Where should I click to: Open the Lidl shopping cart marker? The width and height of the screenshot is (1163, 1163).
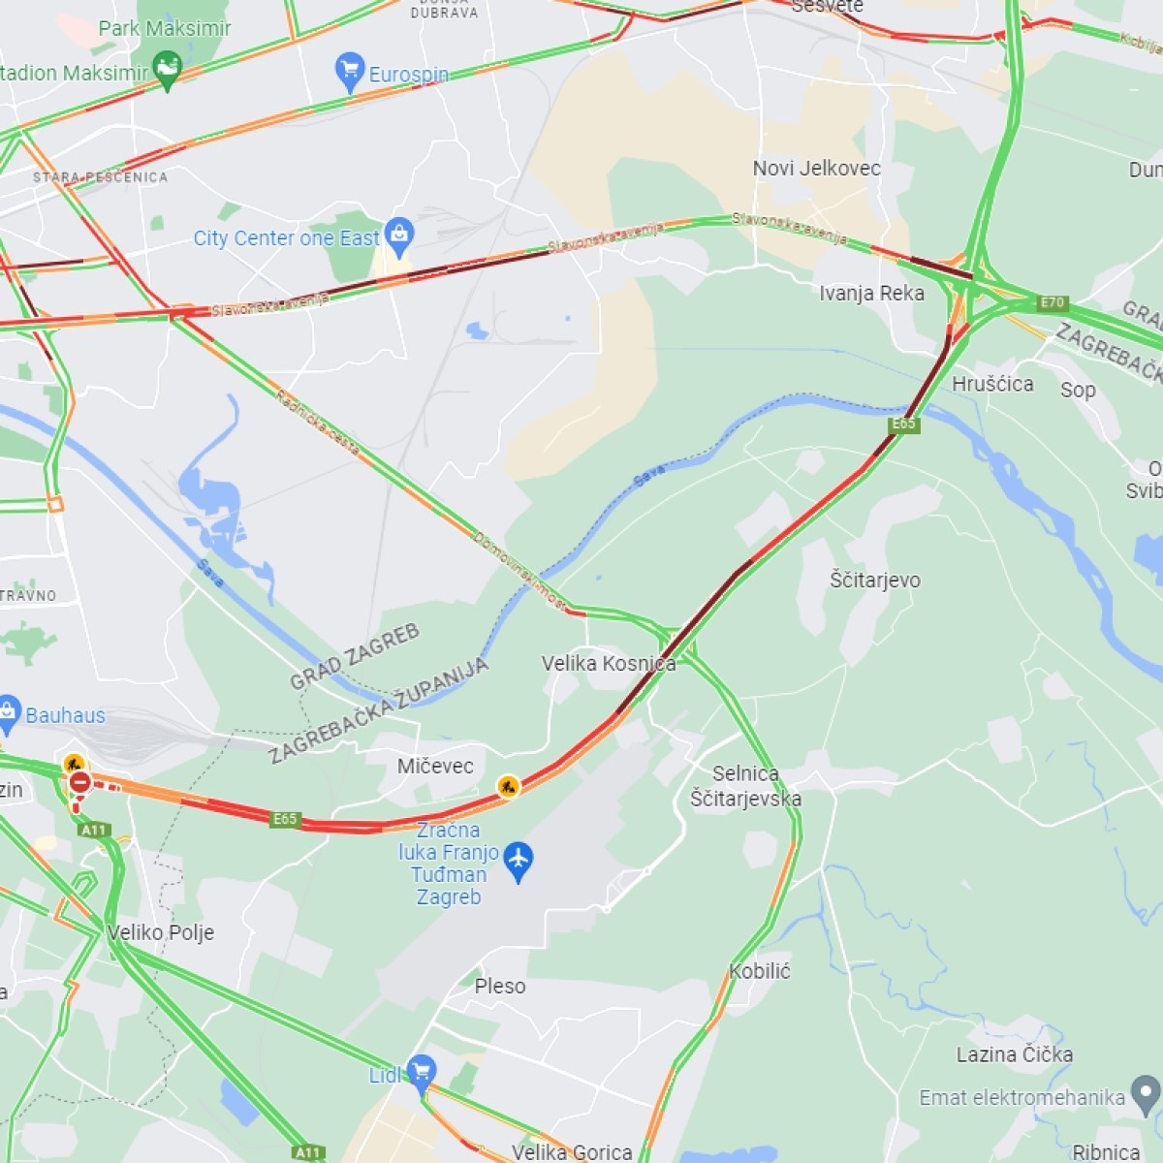[x=421, y=1073]
